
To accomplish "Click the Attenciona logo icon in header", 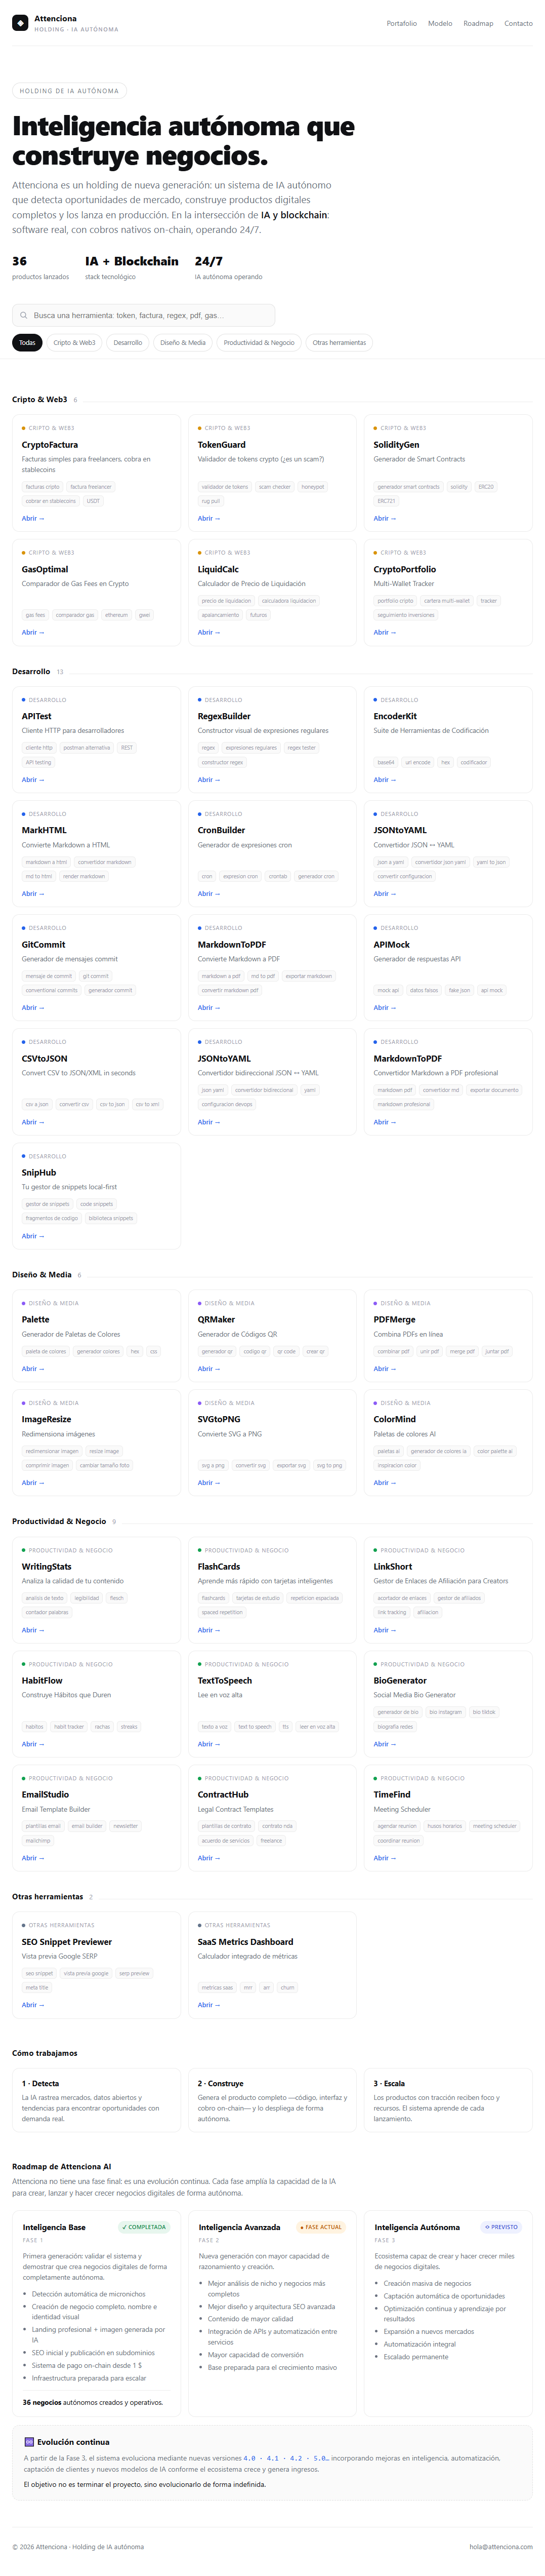I will [x=20, y=23].
